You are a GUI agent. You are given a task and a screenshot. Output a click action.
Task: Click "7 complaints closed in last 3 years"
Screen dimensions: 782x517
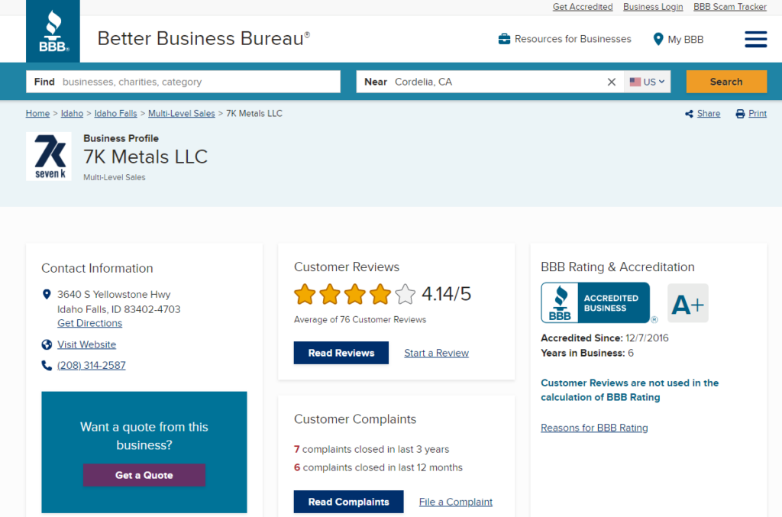[x=372, y=449]
